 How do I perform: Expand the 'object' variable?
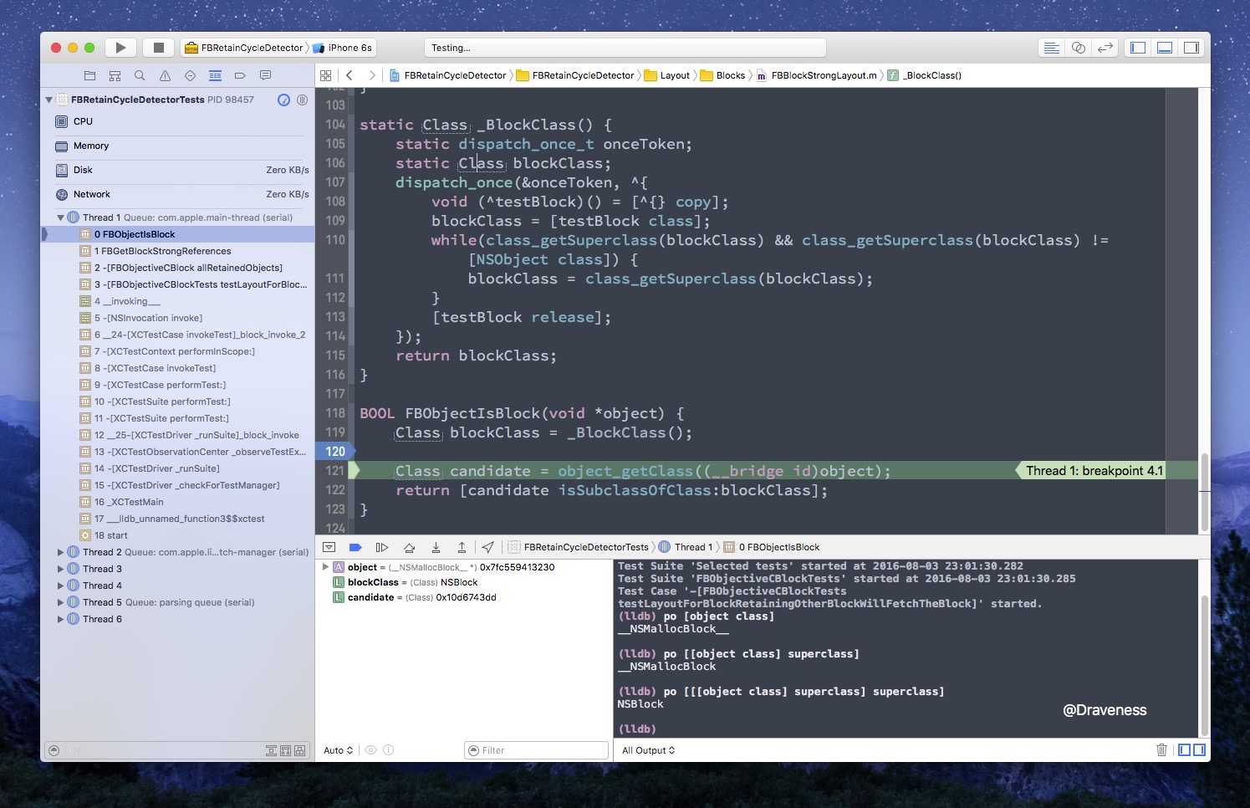325,567
